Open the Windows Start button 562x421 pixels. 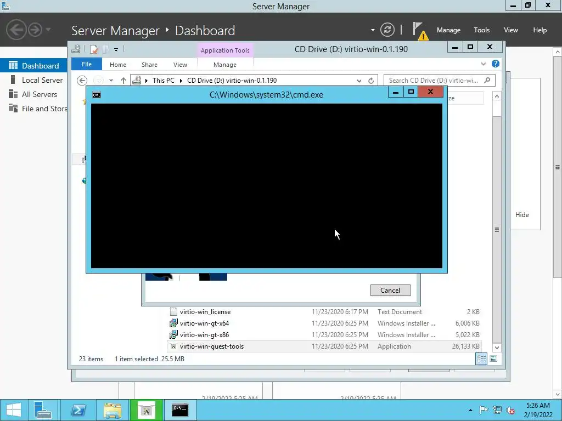tap(14, 410)
